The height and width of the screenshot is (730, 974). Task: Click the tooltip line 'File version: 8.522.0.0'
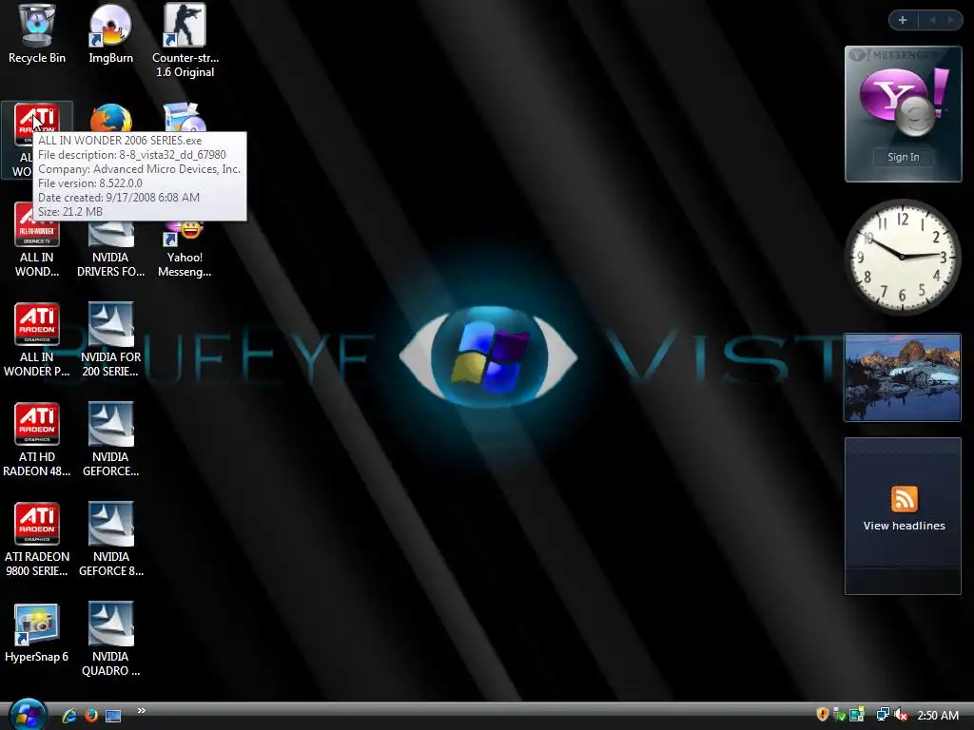click(90, 183)
